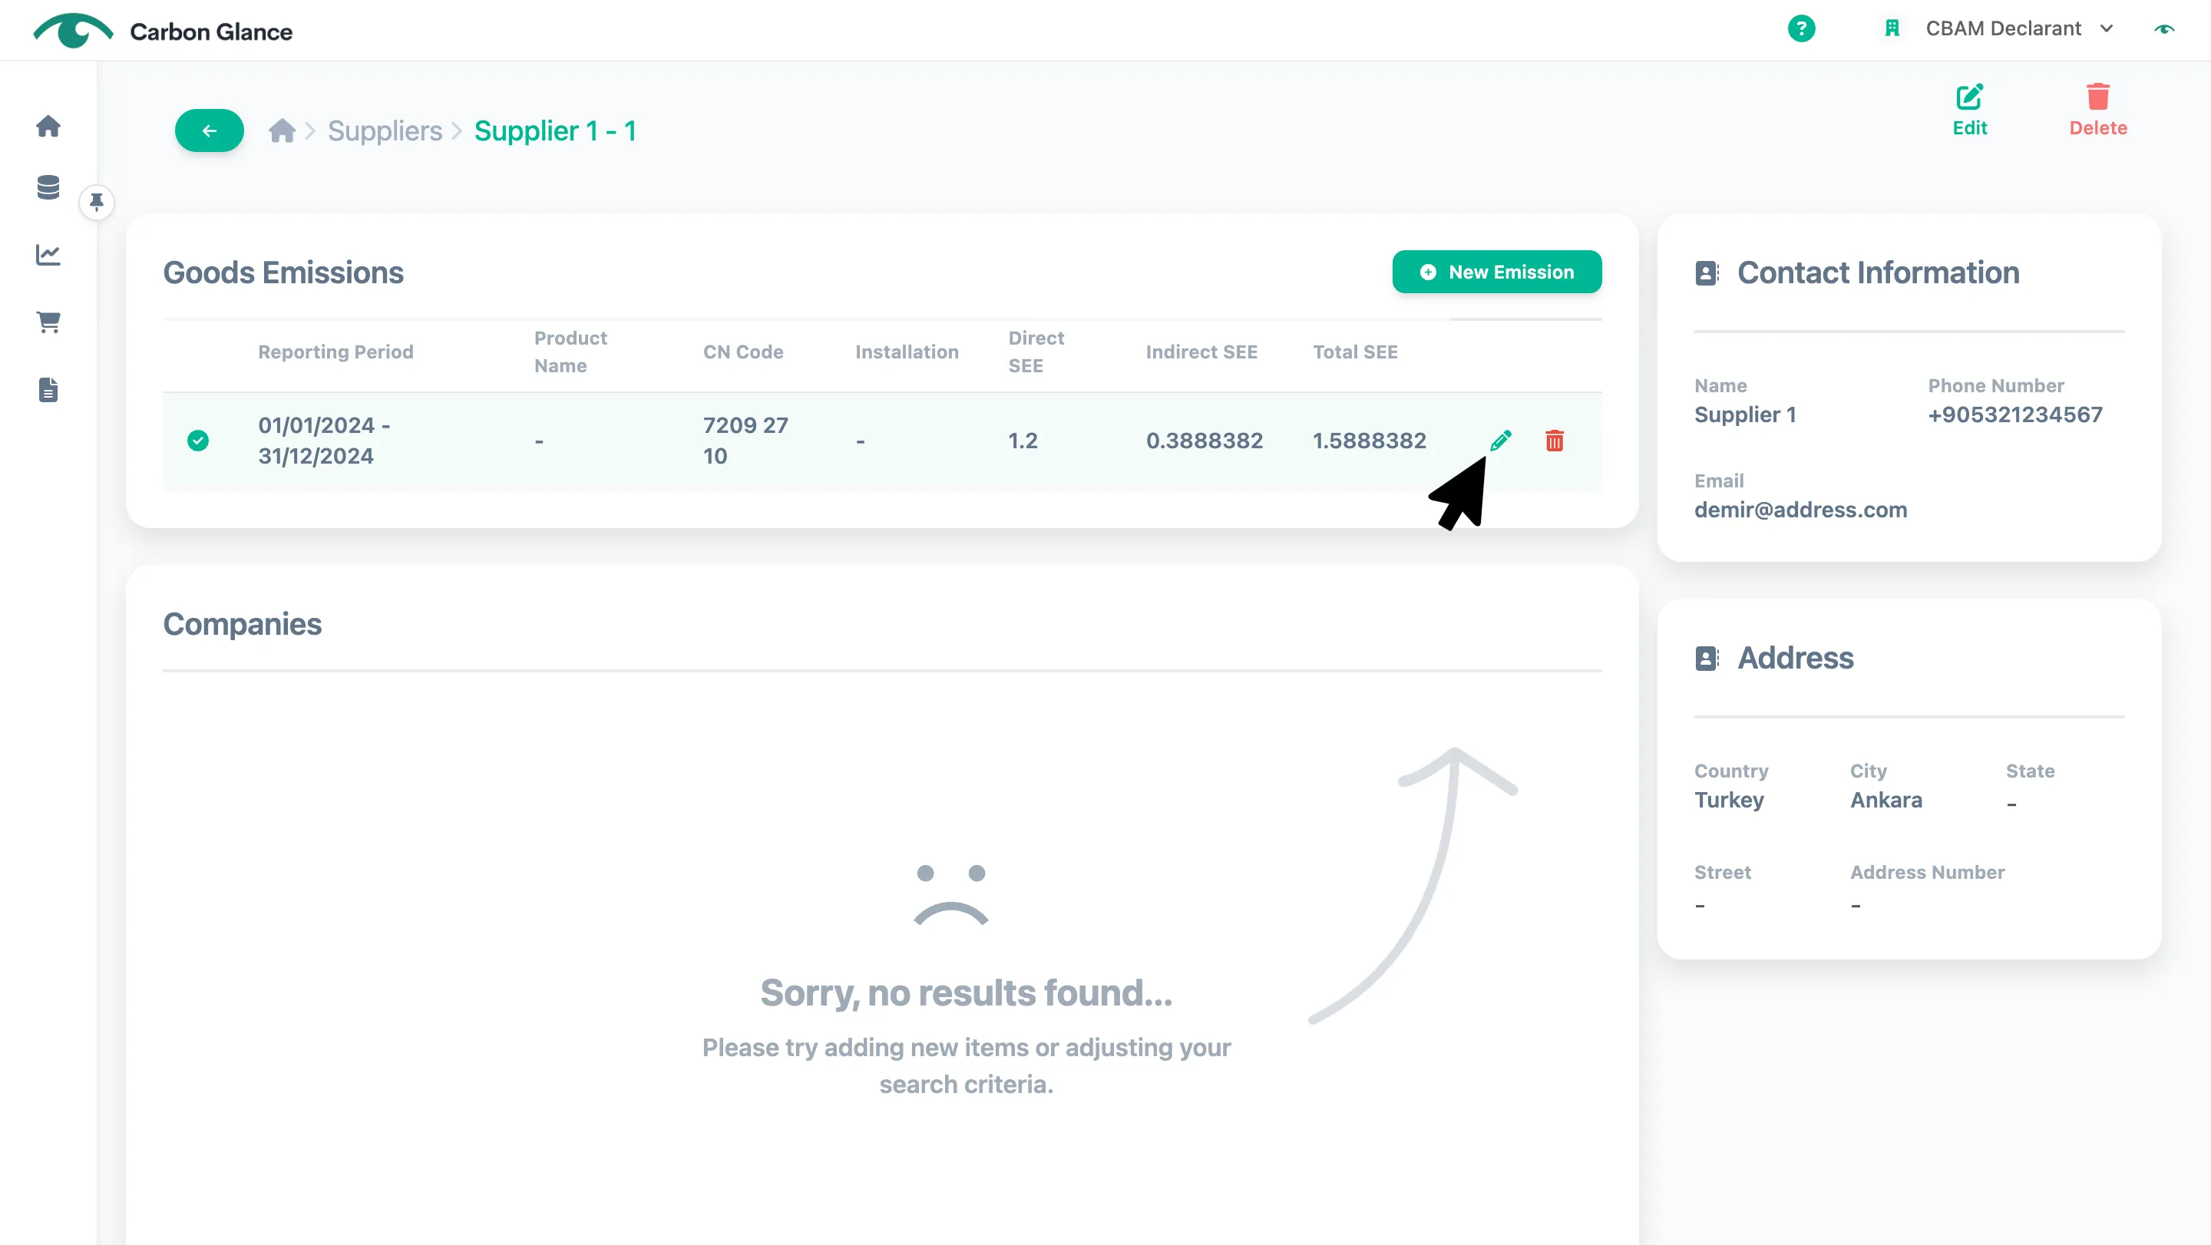This screenshot has width=2211, height=1245.
Task: Edit the supplier with top Edit icon
Action: 1969,110
